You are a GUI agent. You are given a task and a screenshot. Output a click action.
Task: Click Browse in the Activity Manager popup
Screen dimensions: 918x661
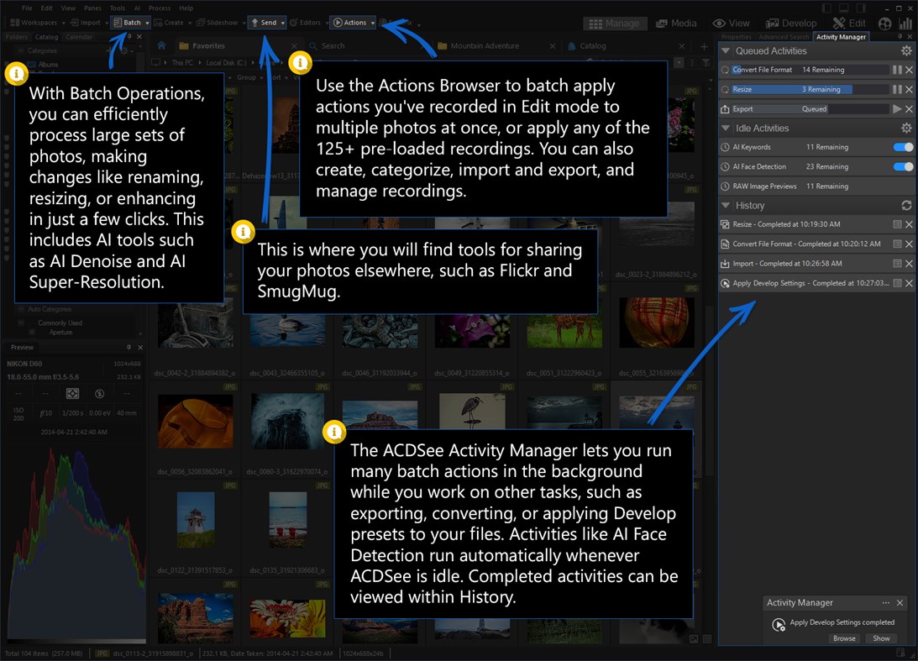(843, 638)
